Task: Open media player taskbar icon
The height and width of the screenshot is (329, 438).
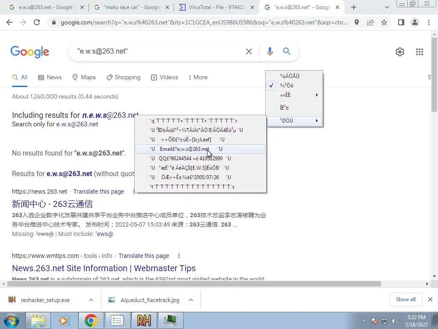Action: 64,320
